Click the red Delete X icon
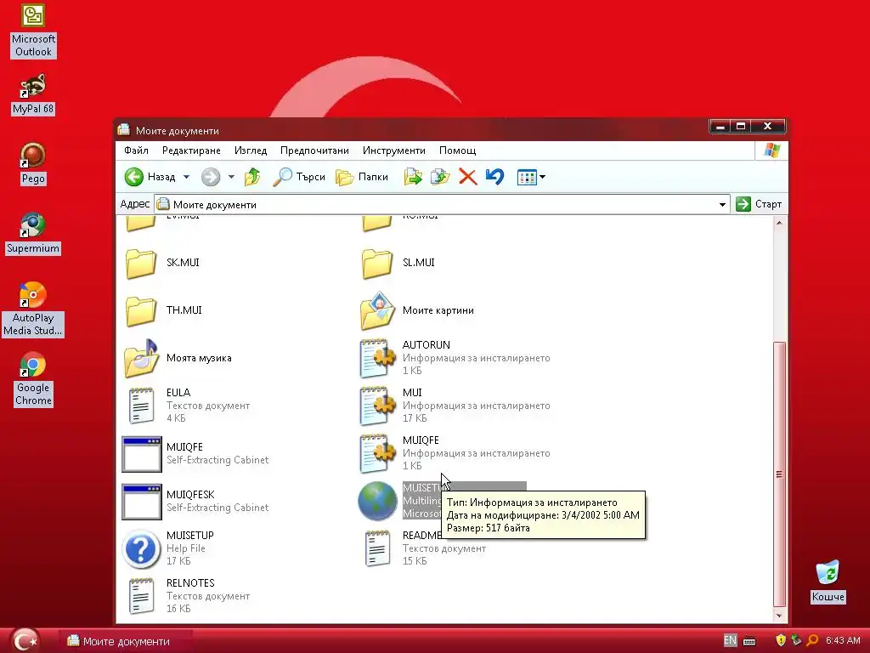The width and height of the screenshot is (870, 653). point(468,177)
